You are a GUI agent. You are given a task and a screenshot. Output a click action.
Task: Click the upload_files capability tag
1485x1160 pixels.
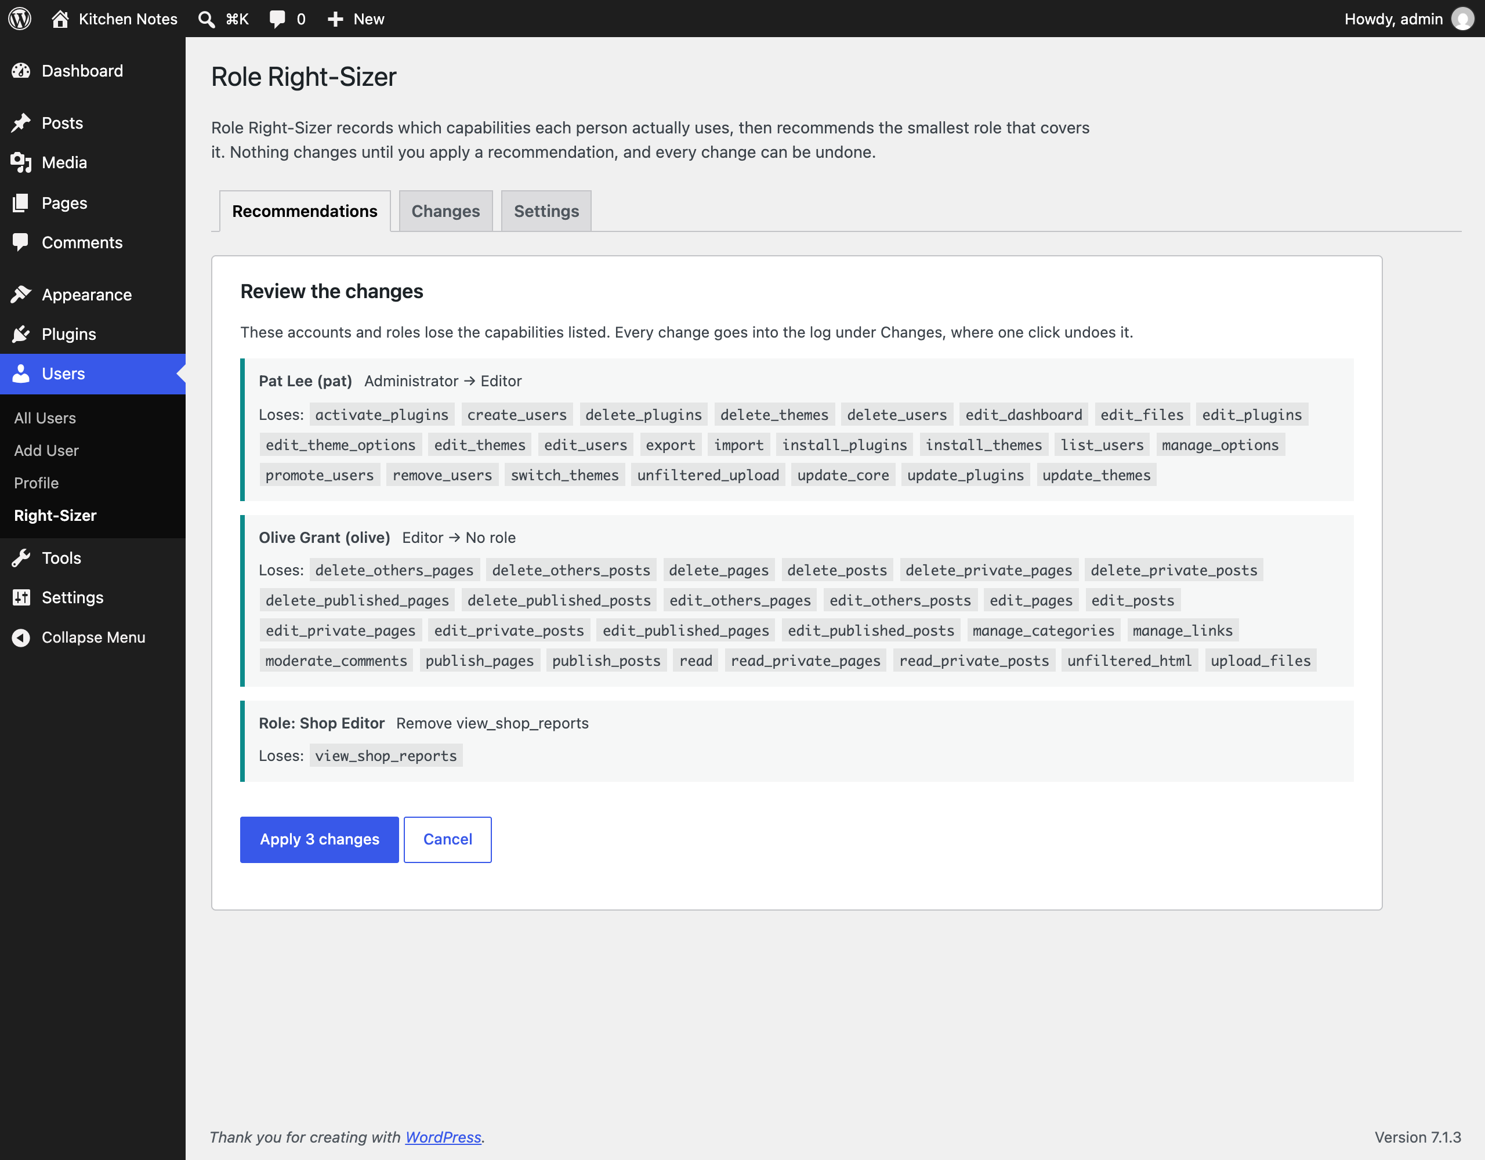(1261, 661)
